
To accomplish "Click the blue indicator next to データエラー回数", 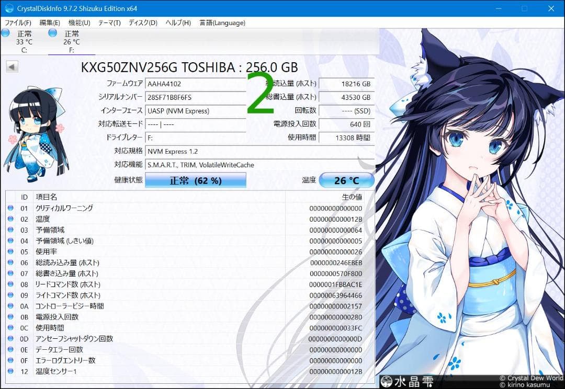I will (11, 349).
